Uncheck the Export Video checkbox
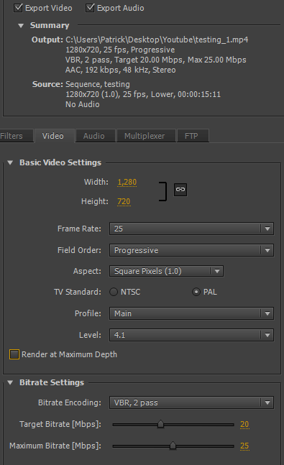The image size is (284, 465). point(19,8)
